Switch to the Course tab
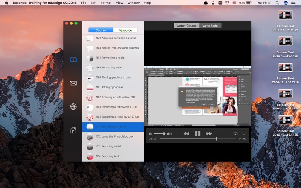 [101, 30]
